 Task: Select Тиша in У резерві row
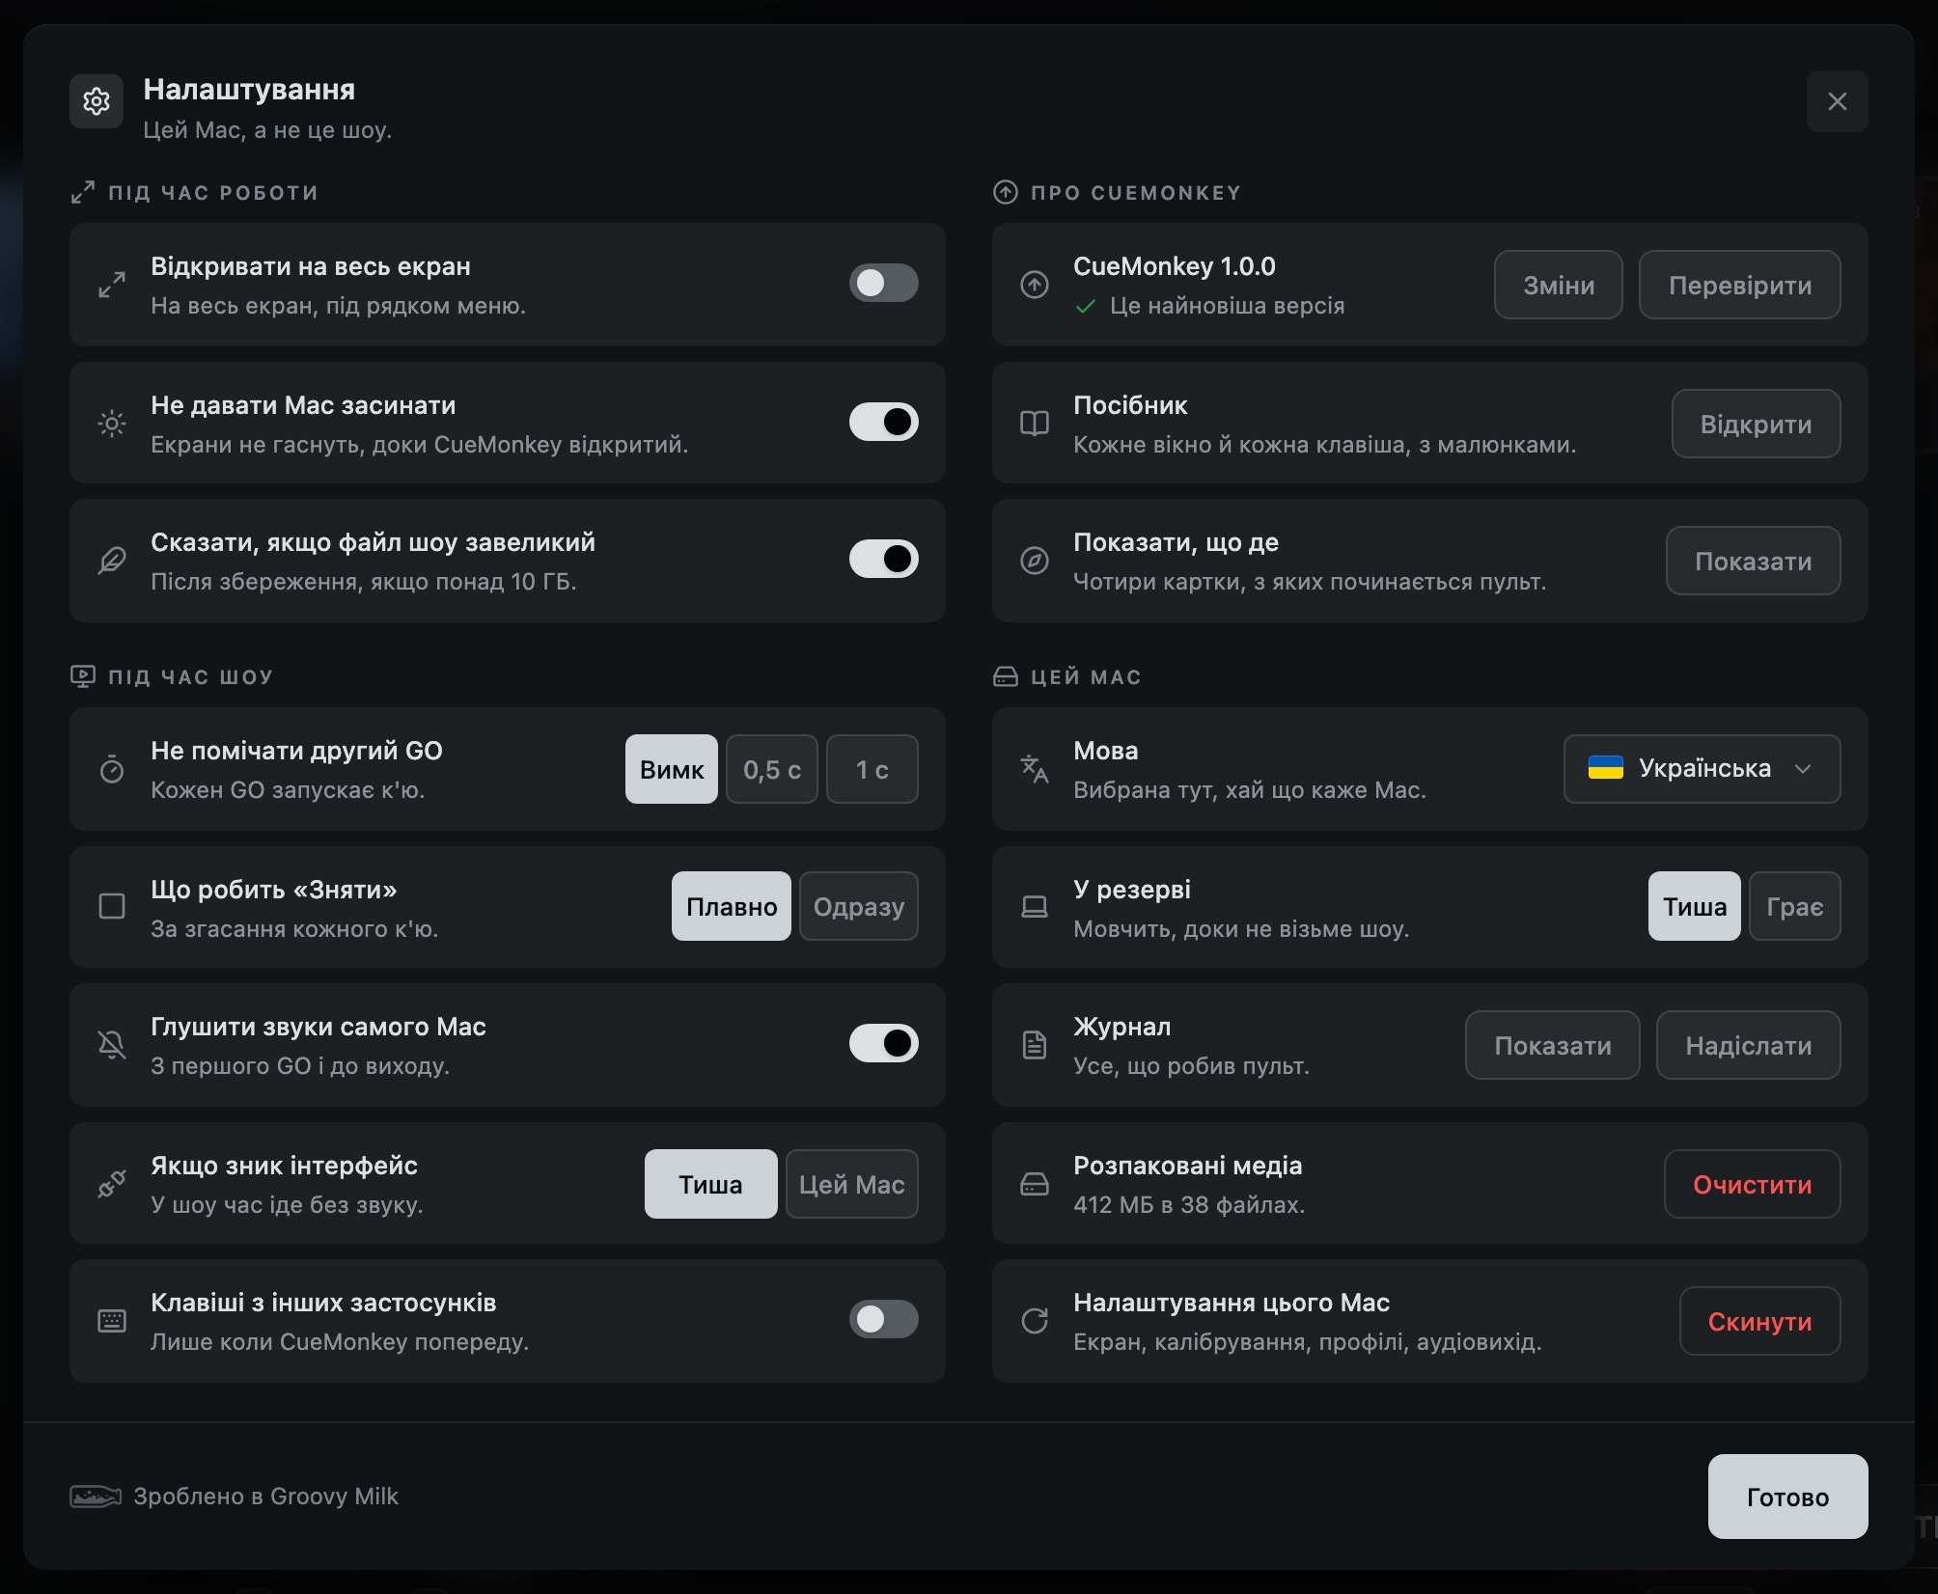point(1695,906)
